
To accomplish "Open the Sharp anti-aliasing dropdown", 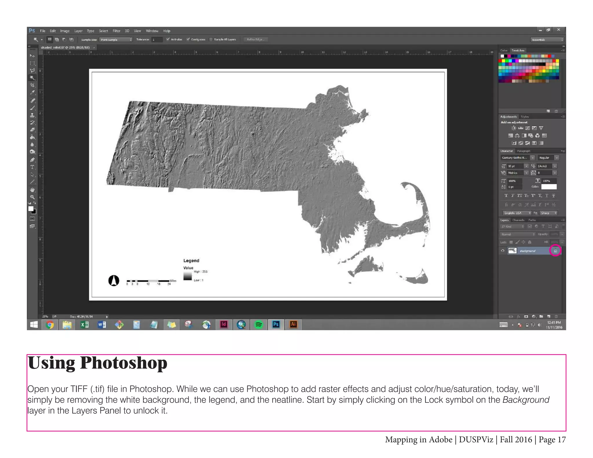I will coord(549,213).
